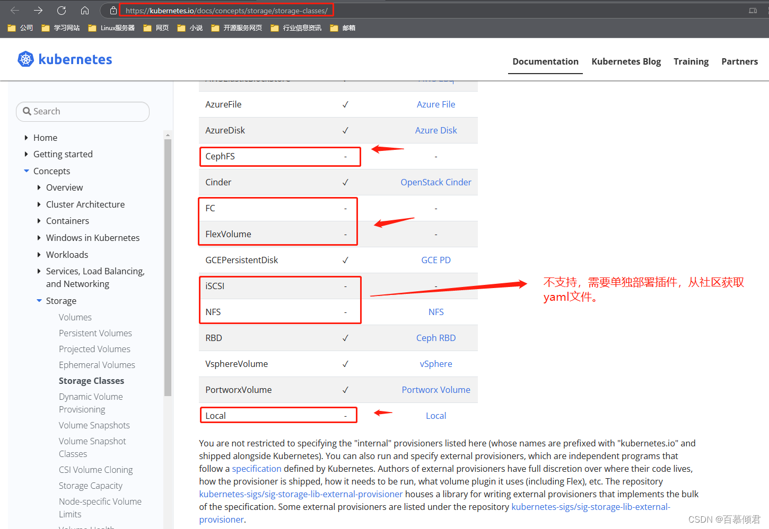The height and width of the screenshot is (529, 769).
Task: Follow the Ceph RBD link
Action: (436, 338)
